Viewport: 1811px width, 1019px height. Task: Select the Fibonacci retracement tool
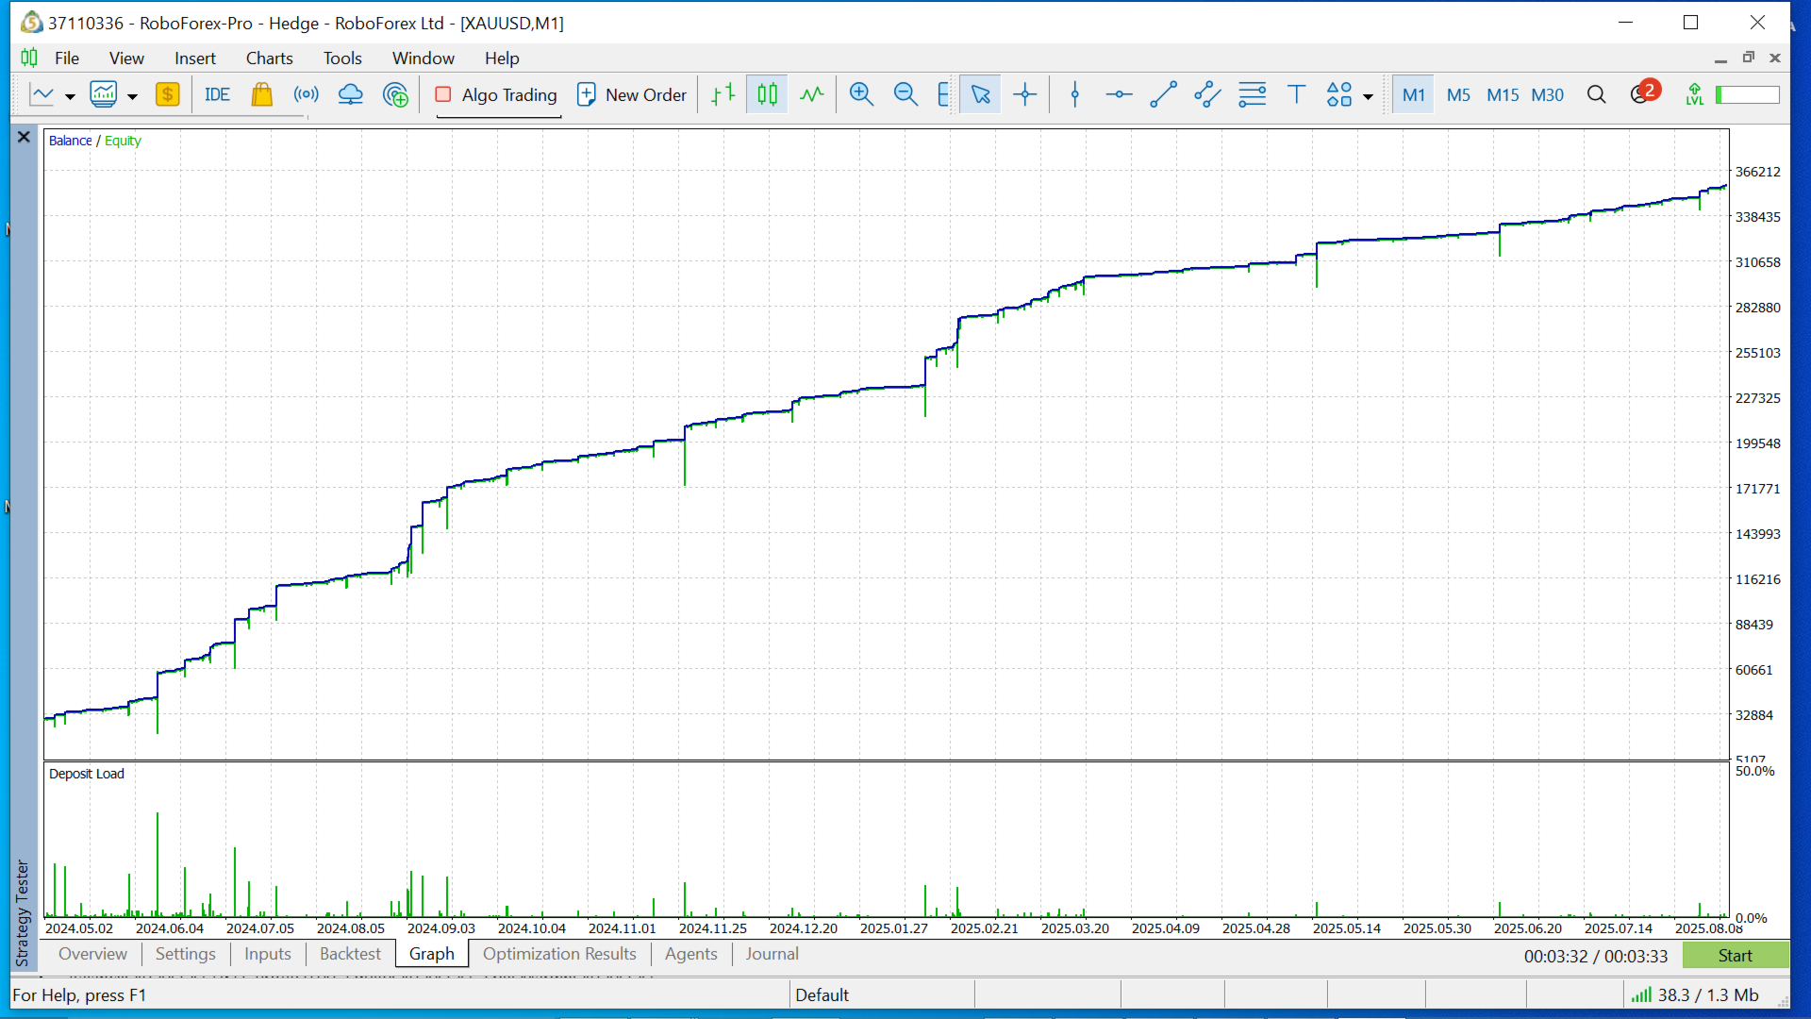1253,94
